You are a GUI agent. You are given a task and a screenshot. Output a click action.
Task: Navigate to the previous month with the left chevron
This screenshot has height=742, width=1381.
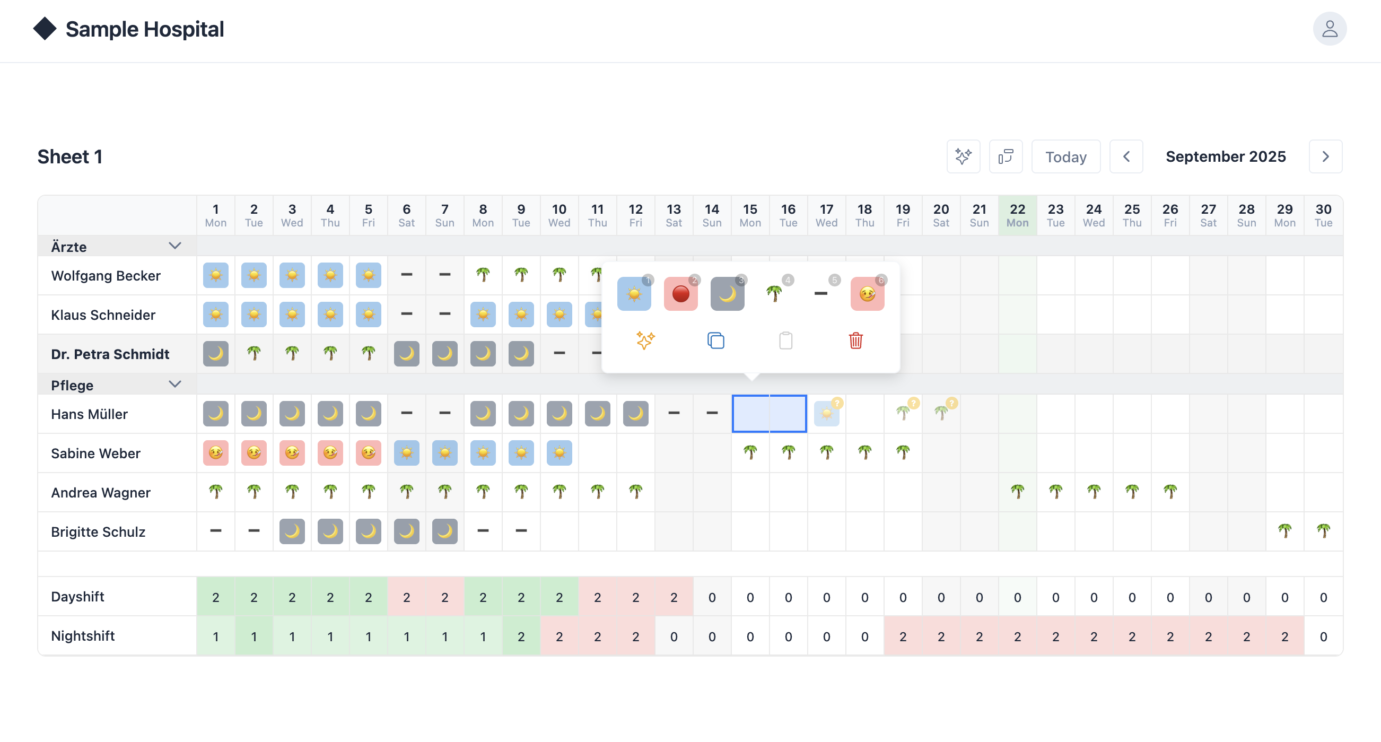[1126, 156]
